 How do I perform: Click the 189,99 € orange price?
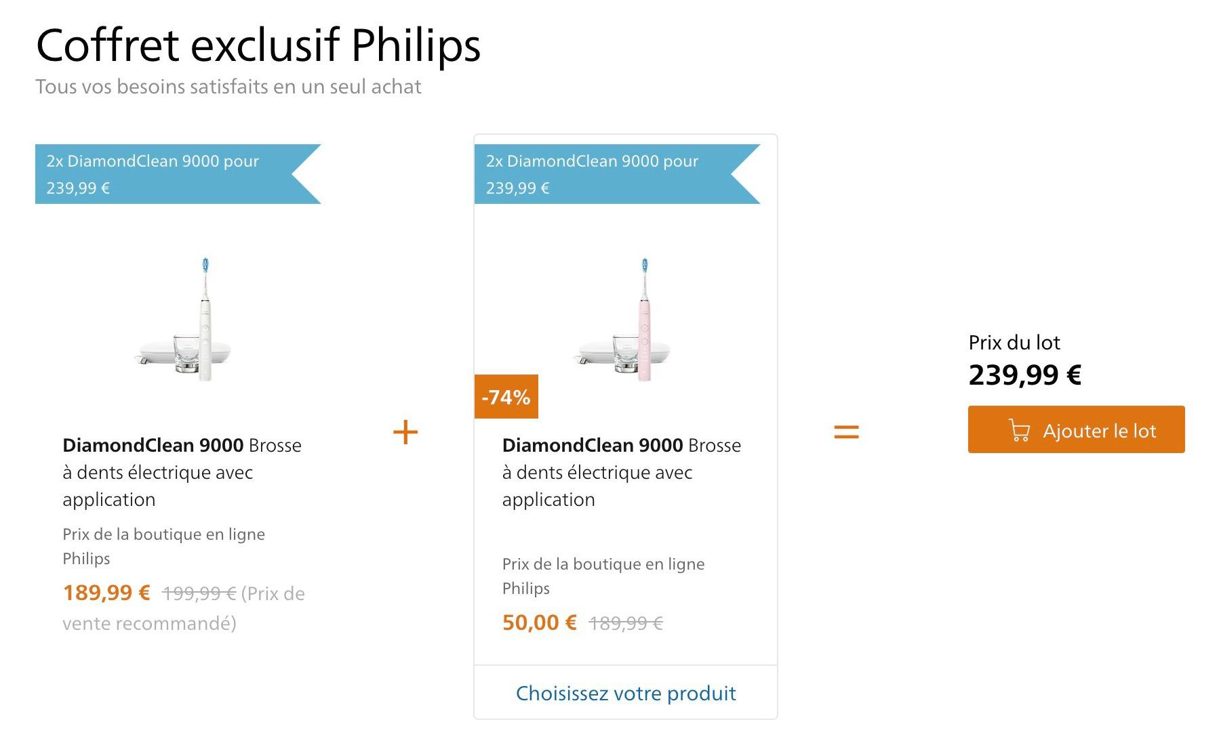coord(106,593)
